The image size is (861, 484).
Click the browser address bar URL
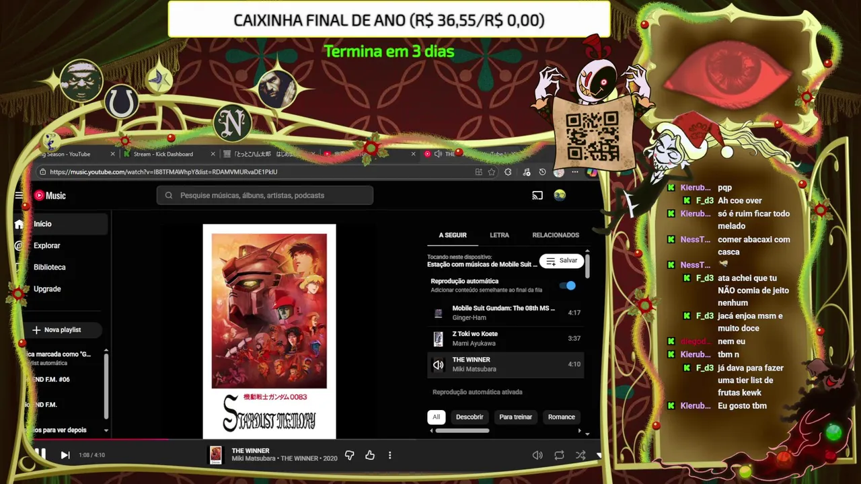[x=163, y=172]
